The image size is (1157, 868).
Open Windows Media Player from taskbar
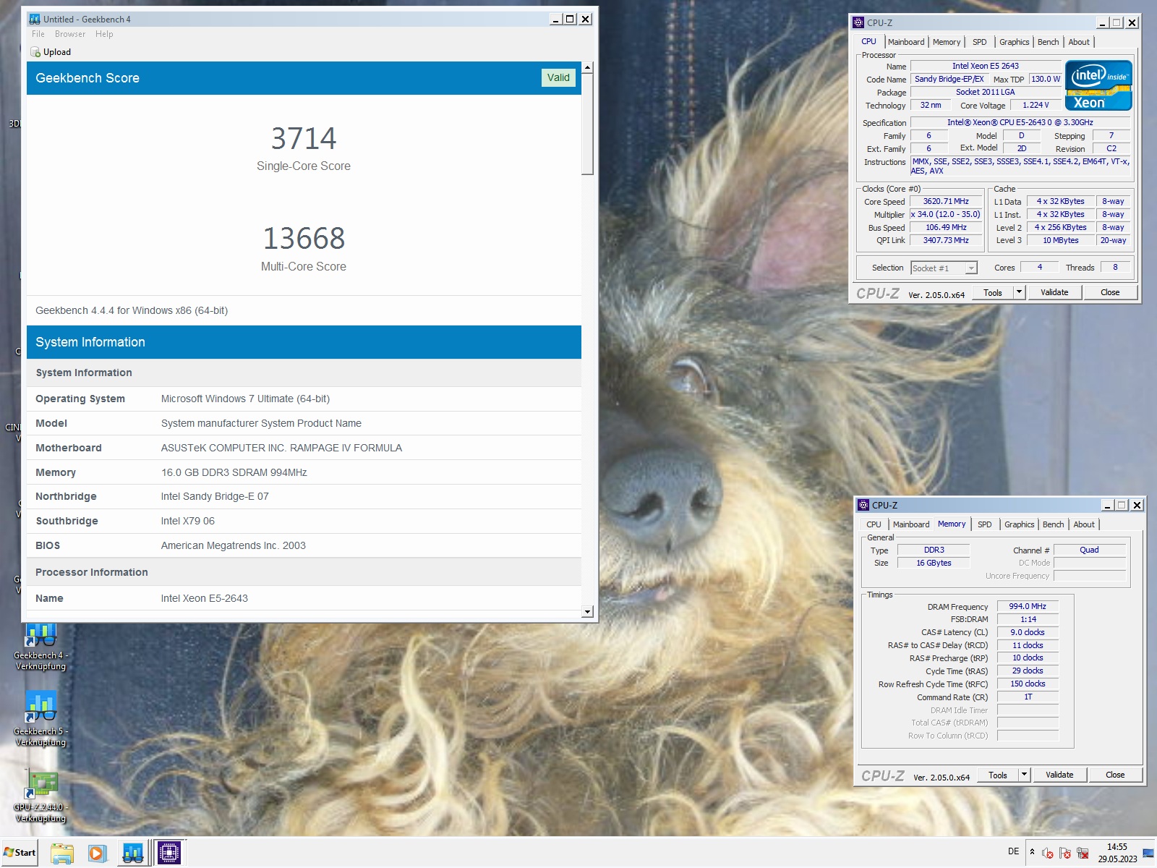(x=97, y=853)
